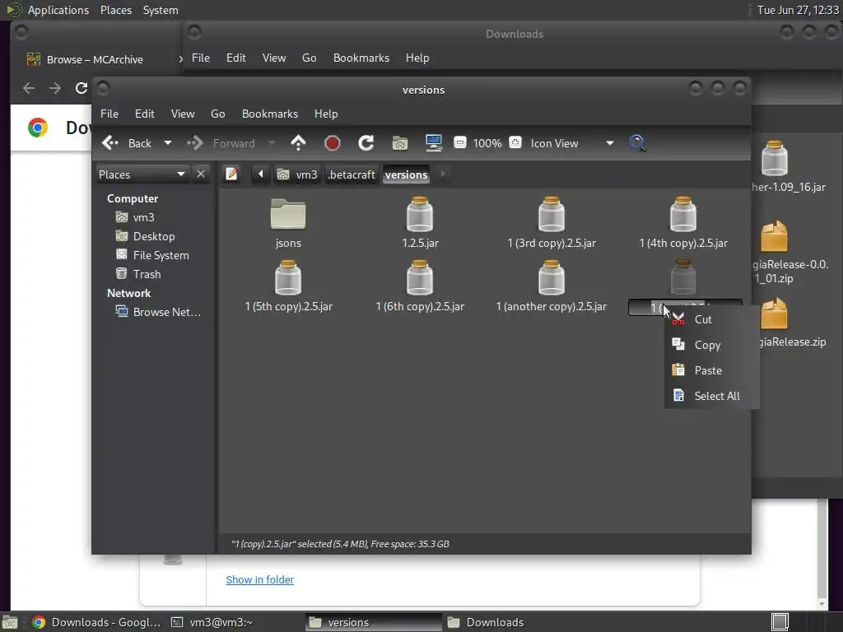Click the Chrome reload button
This screenshot has width=843, height=632.
pos(81,88)
